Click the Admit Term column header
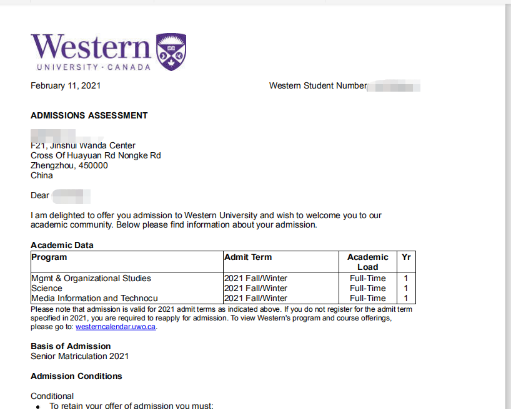This screenshot has width=511, height=409. tap(248, 257)
